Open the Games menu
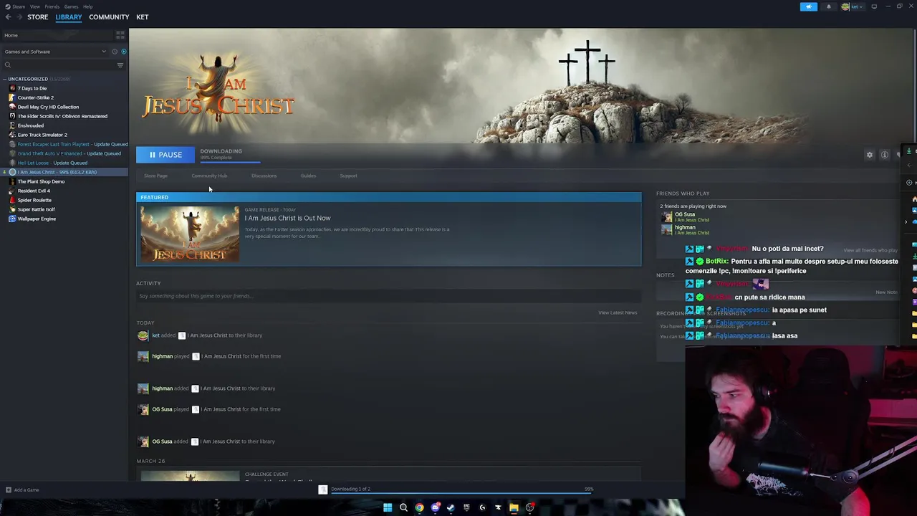917x516 pixels. tap(71, 6)
